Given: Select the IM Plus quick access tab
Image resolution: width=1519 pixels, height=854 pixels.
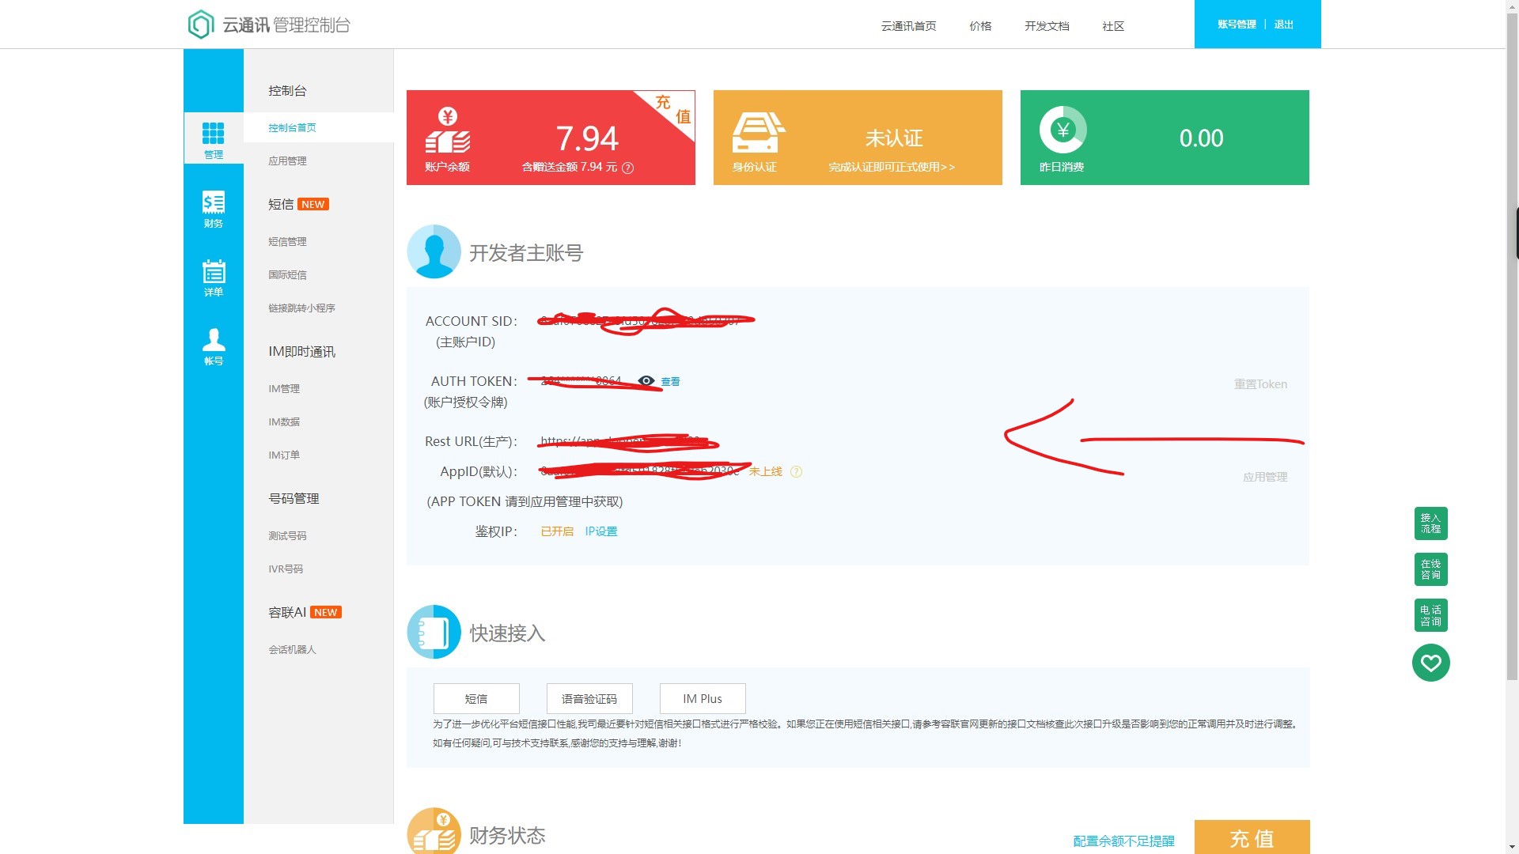Looking at the screenshot, I should 703,699.
